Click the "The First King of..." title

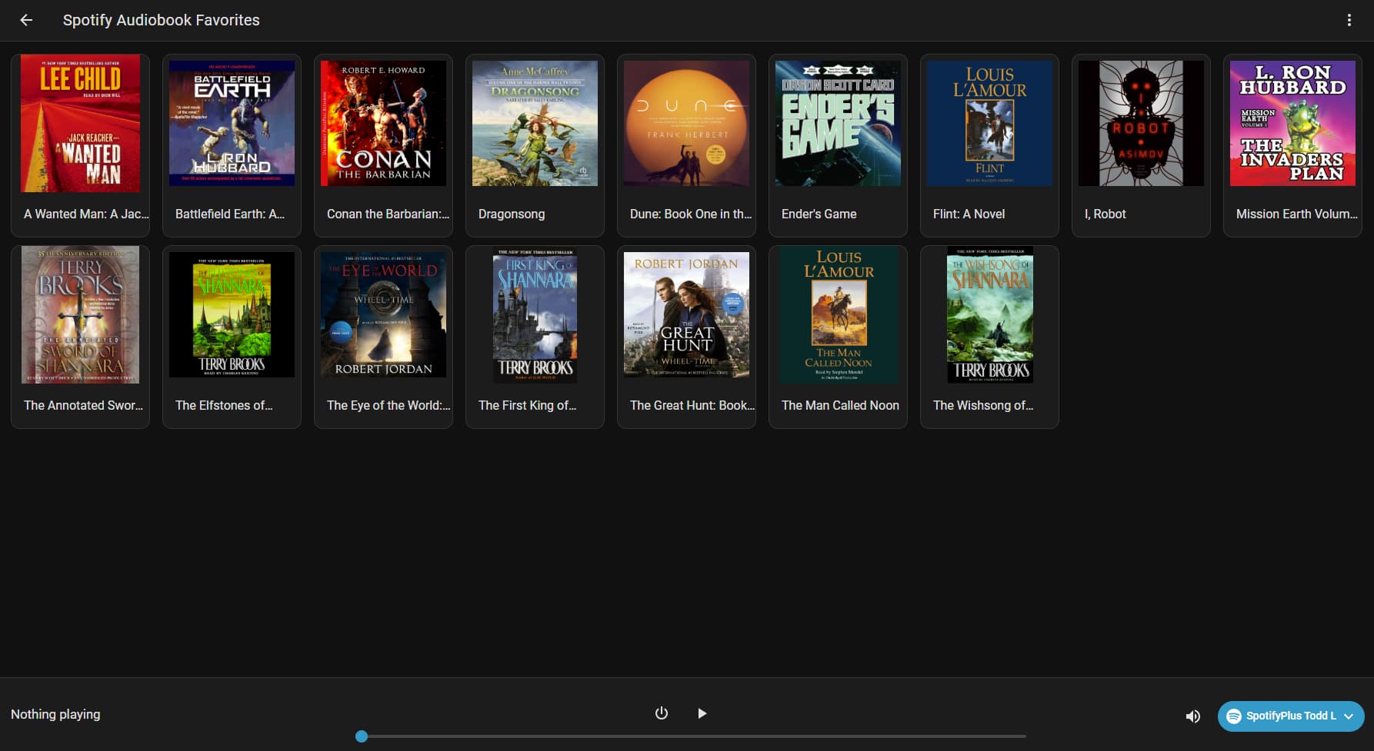pos(527,405)
